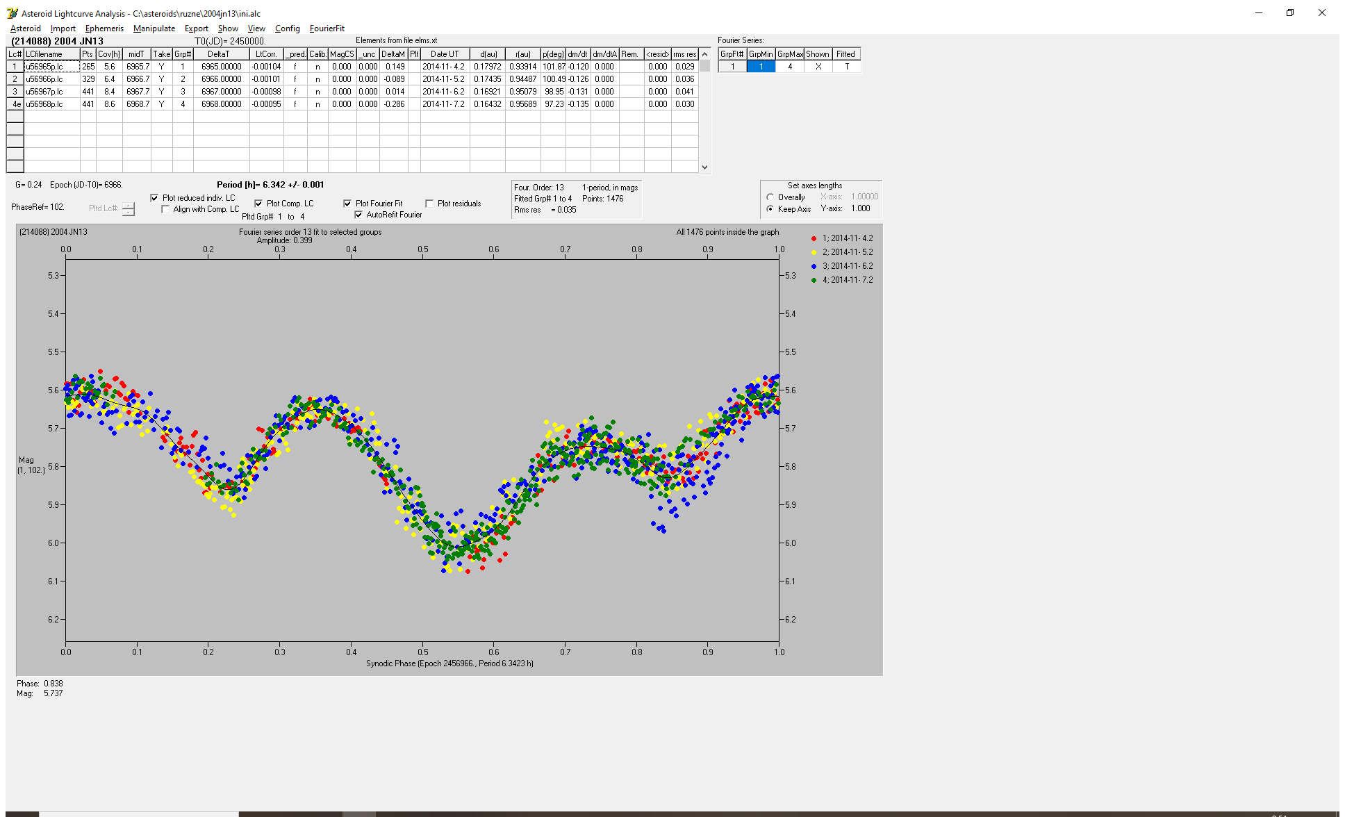This screenshot has height=817, width=1345.
Task: Click the GrpMin cell value 1
Action: (x=761, y=67)
